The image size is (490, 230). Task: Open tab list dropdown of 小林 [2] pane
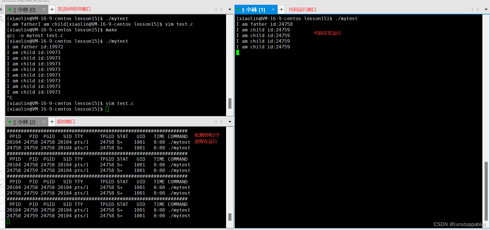point(230,122)
